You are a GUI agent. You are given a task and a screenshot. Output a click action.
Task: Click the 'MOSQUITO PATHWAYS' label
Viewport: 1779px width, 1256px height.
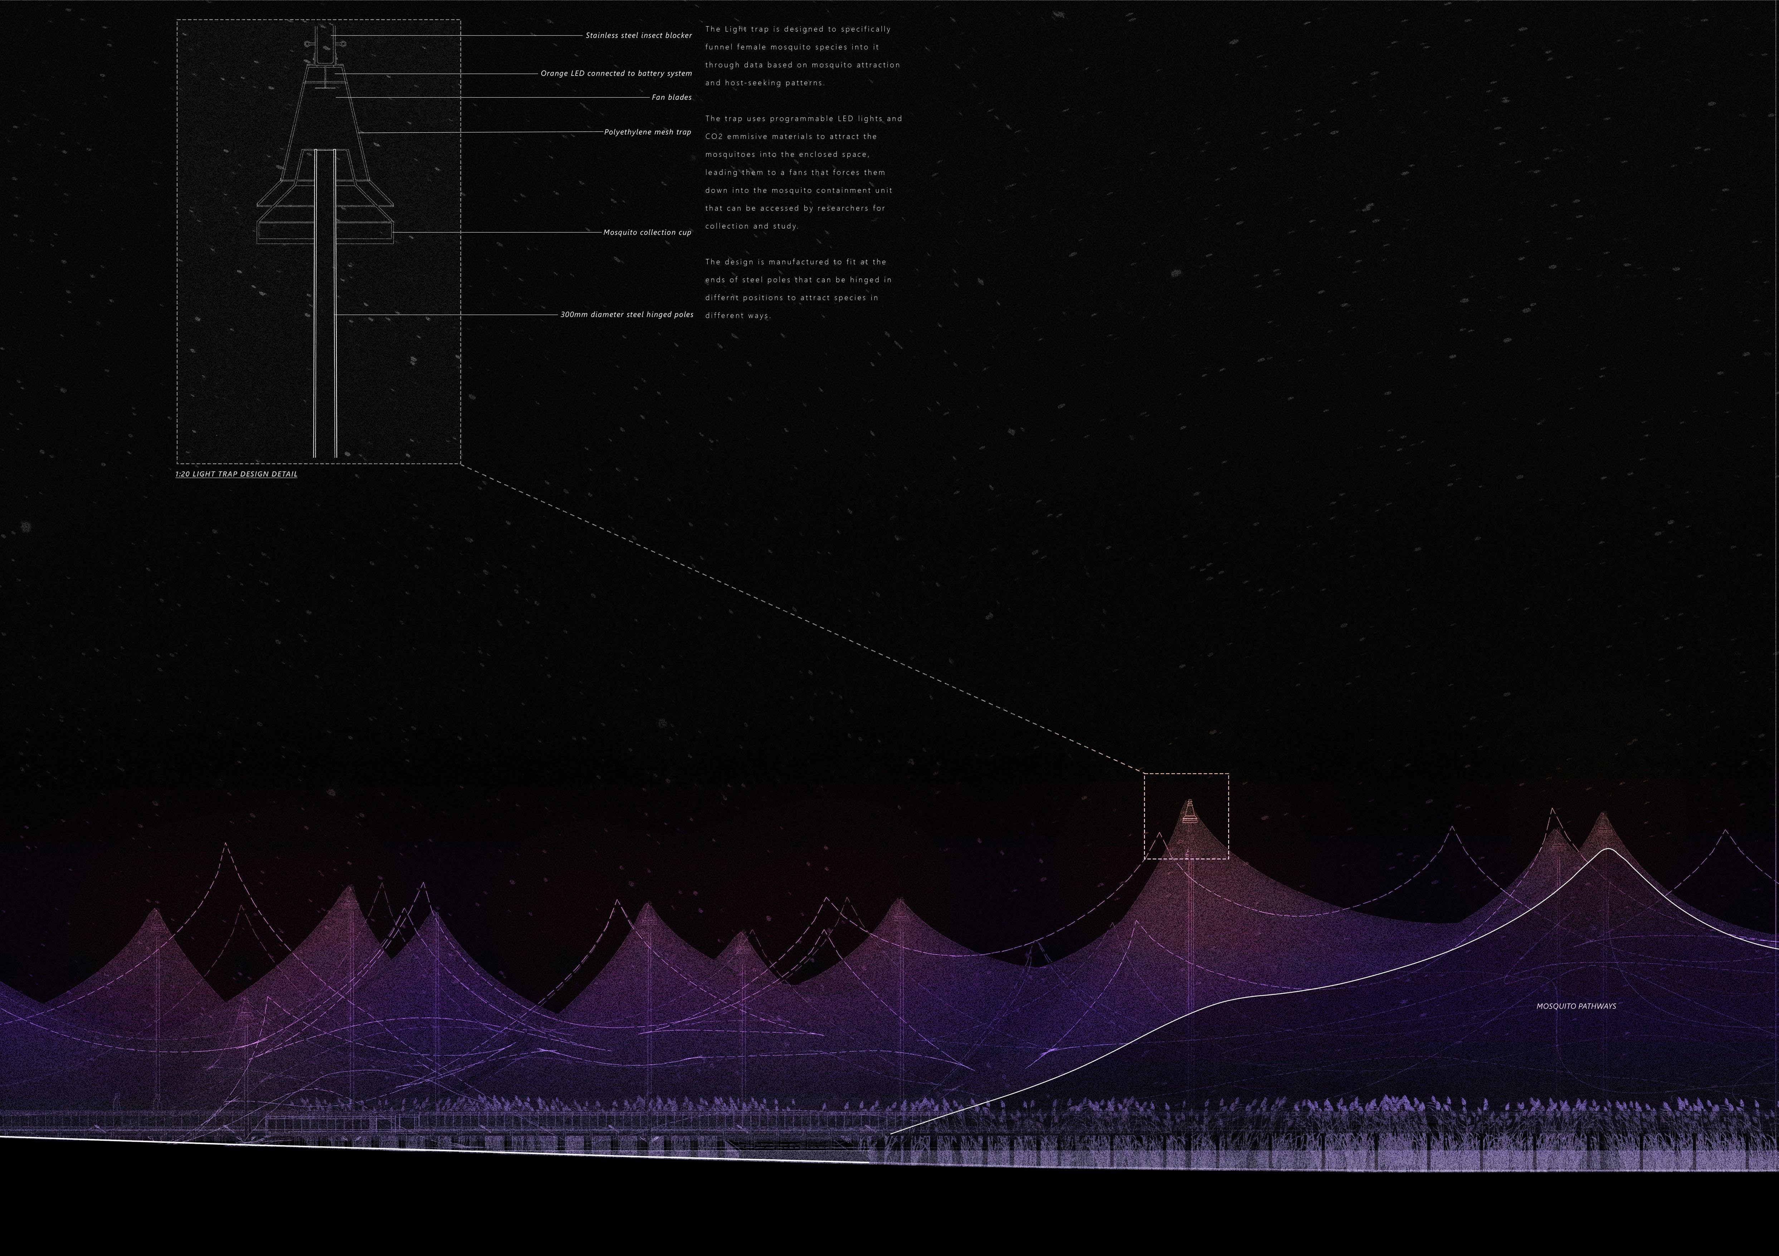[1576, 1007]
